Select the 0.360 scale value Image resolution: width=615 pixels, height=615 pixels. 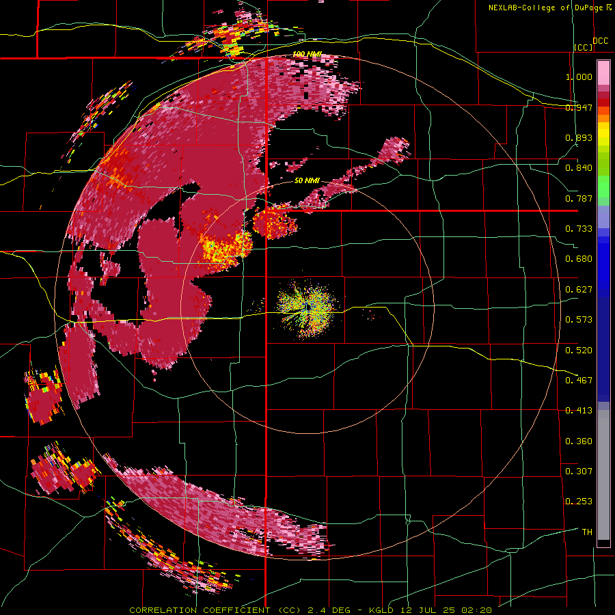pyautogui.click(x=579, y=441)
